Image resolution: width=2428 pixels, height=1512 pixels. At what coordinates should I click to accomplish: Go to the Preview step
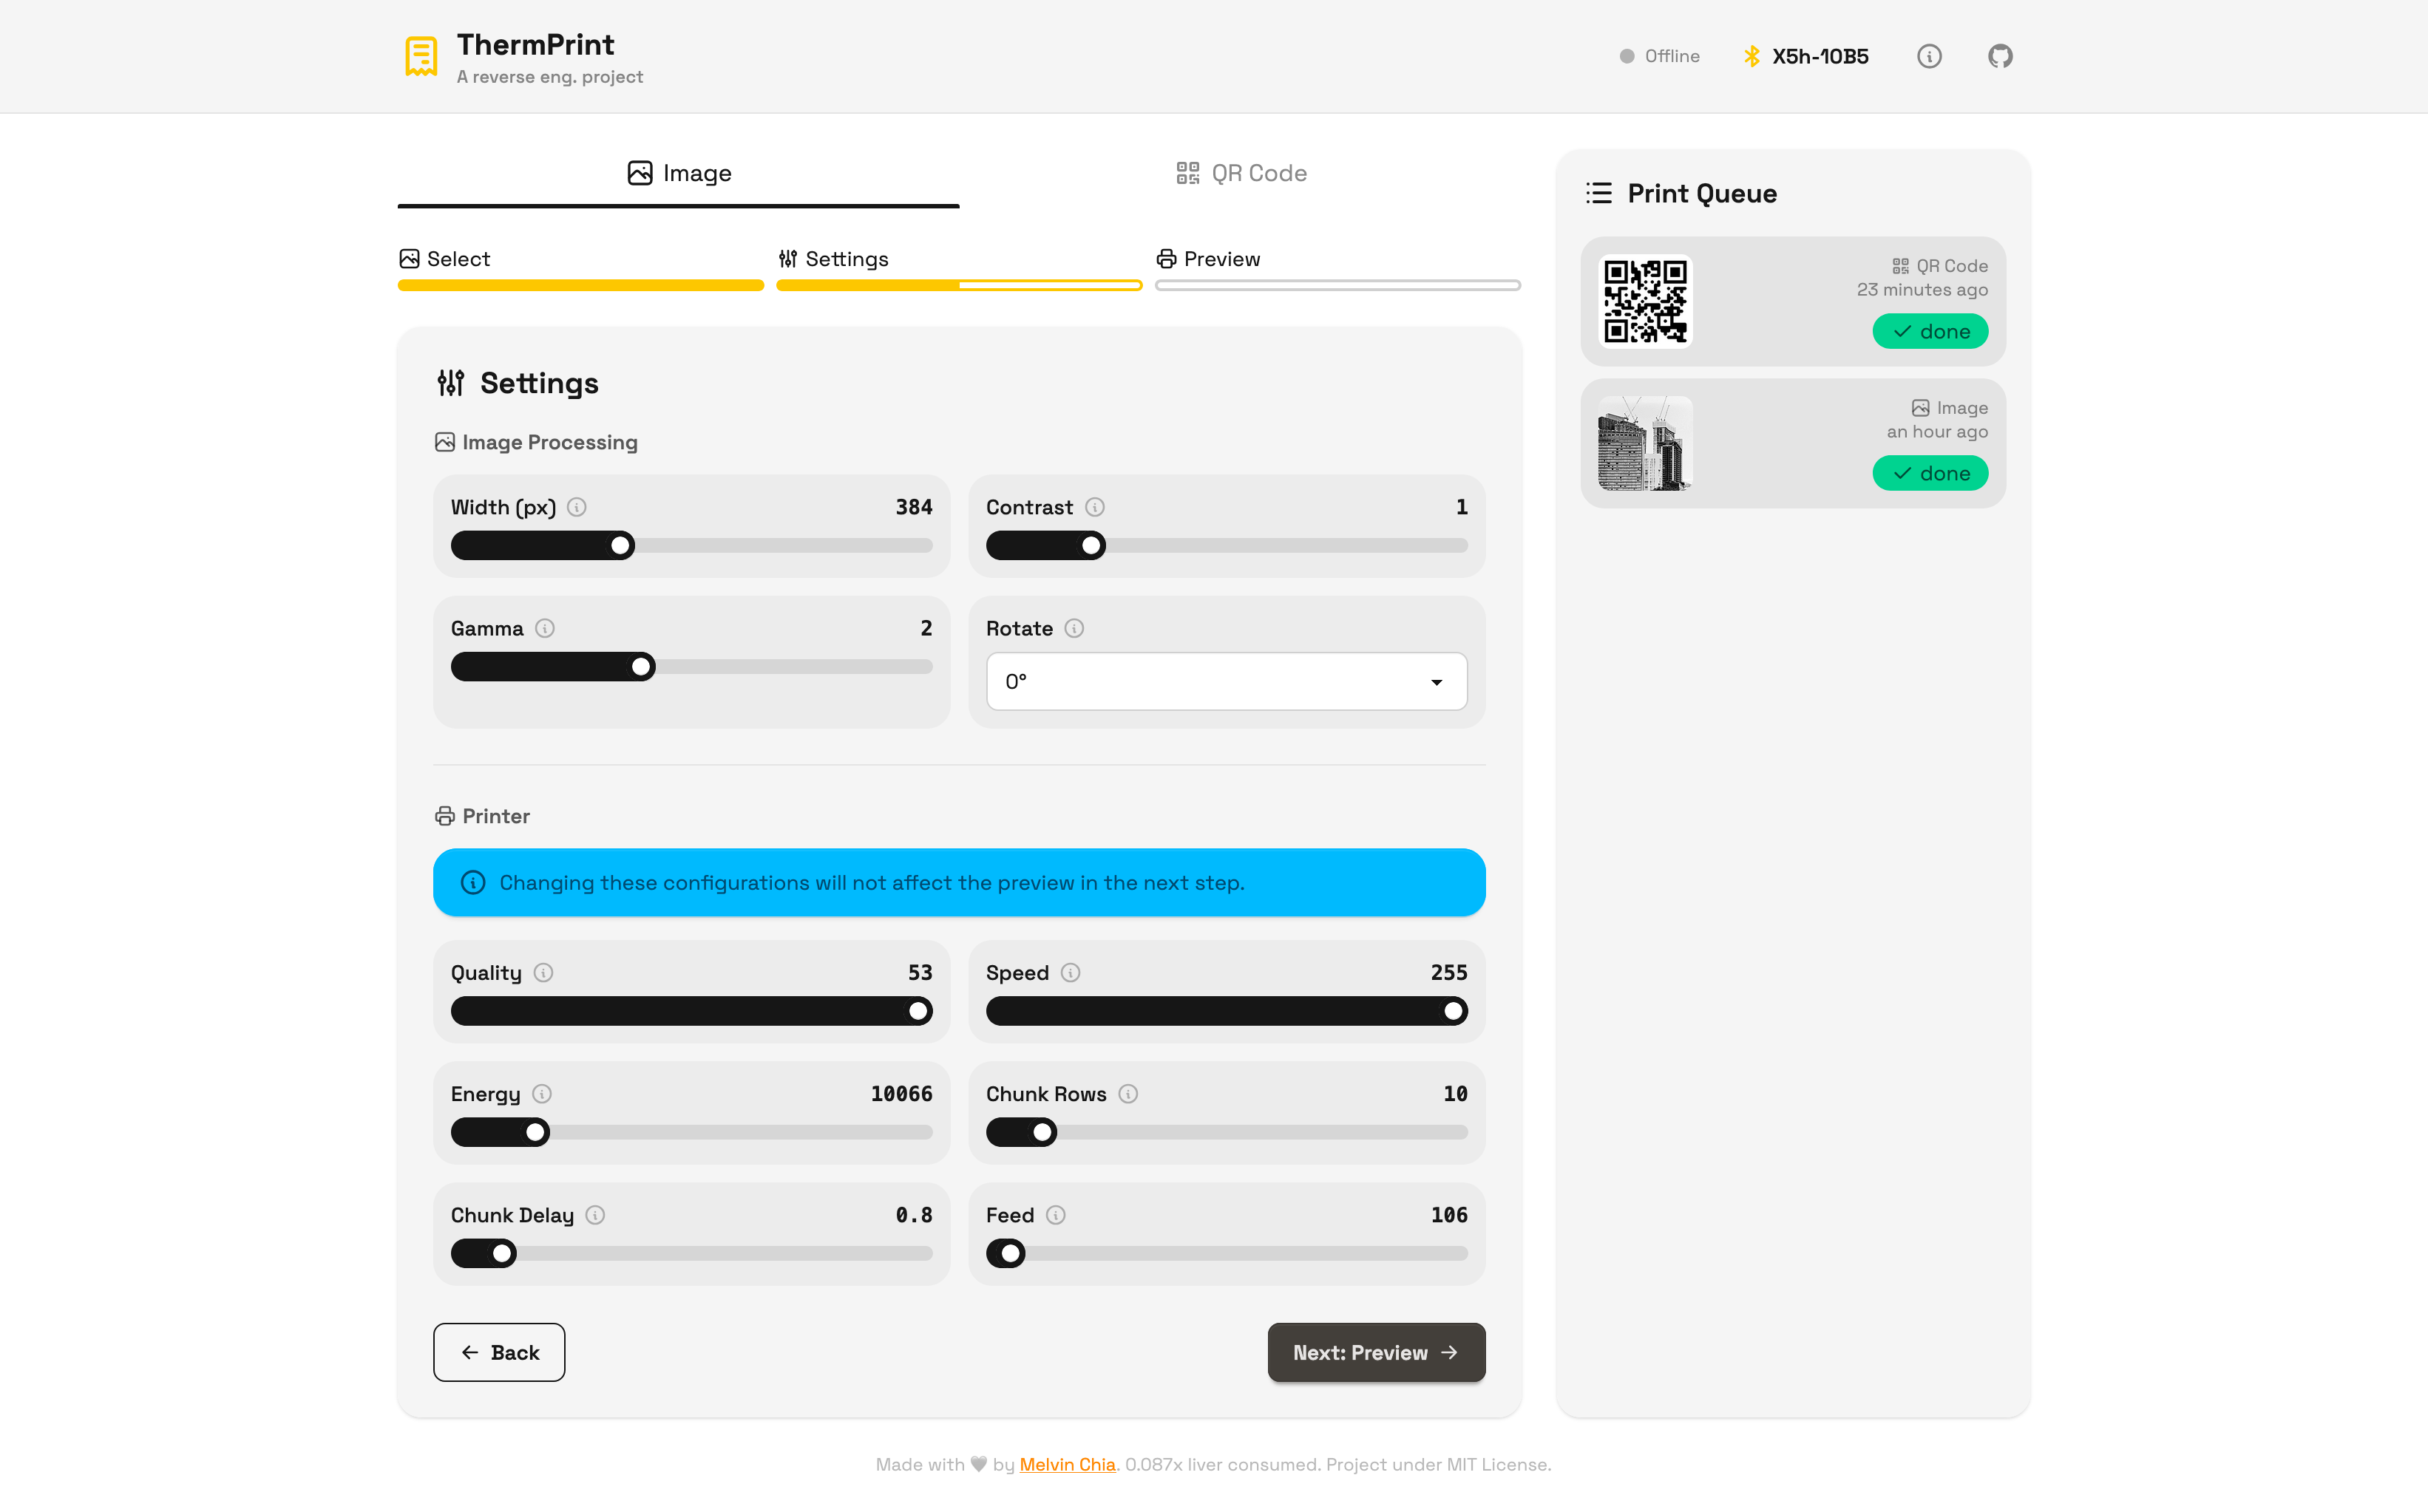(x=1337, y=270)
